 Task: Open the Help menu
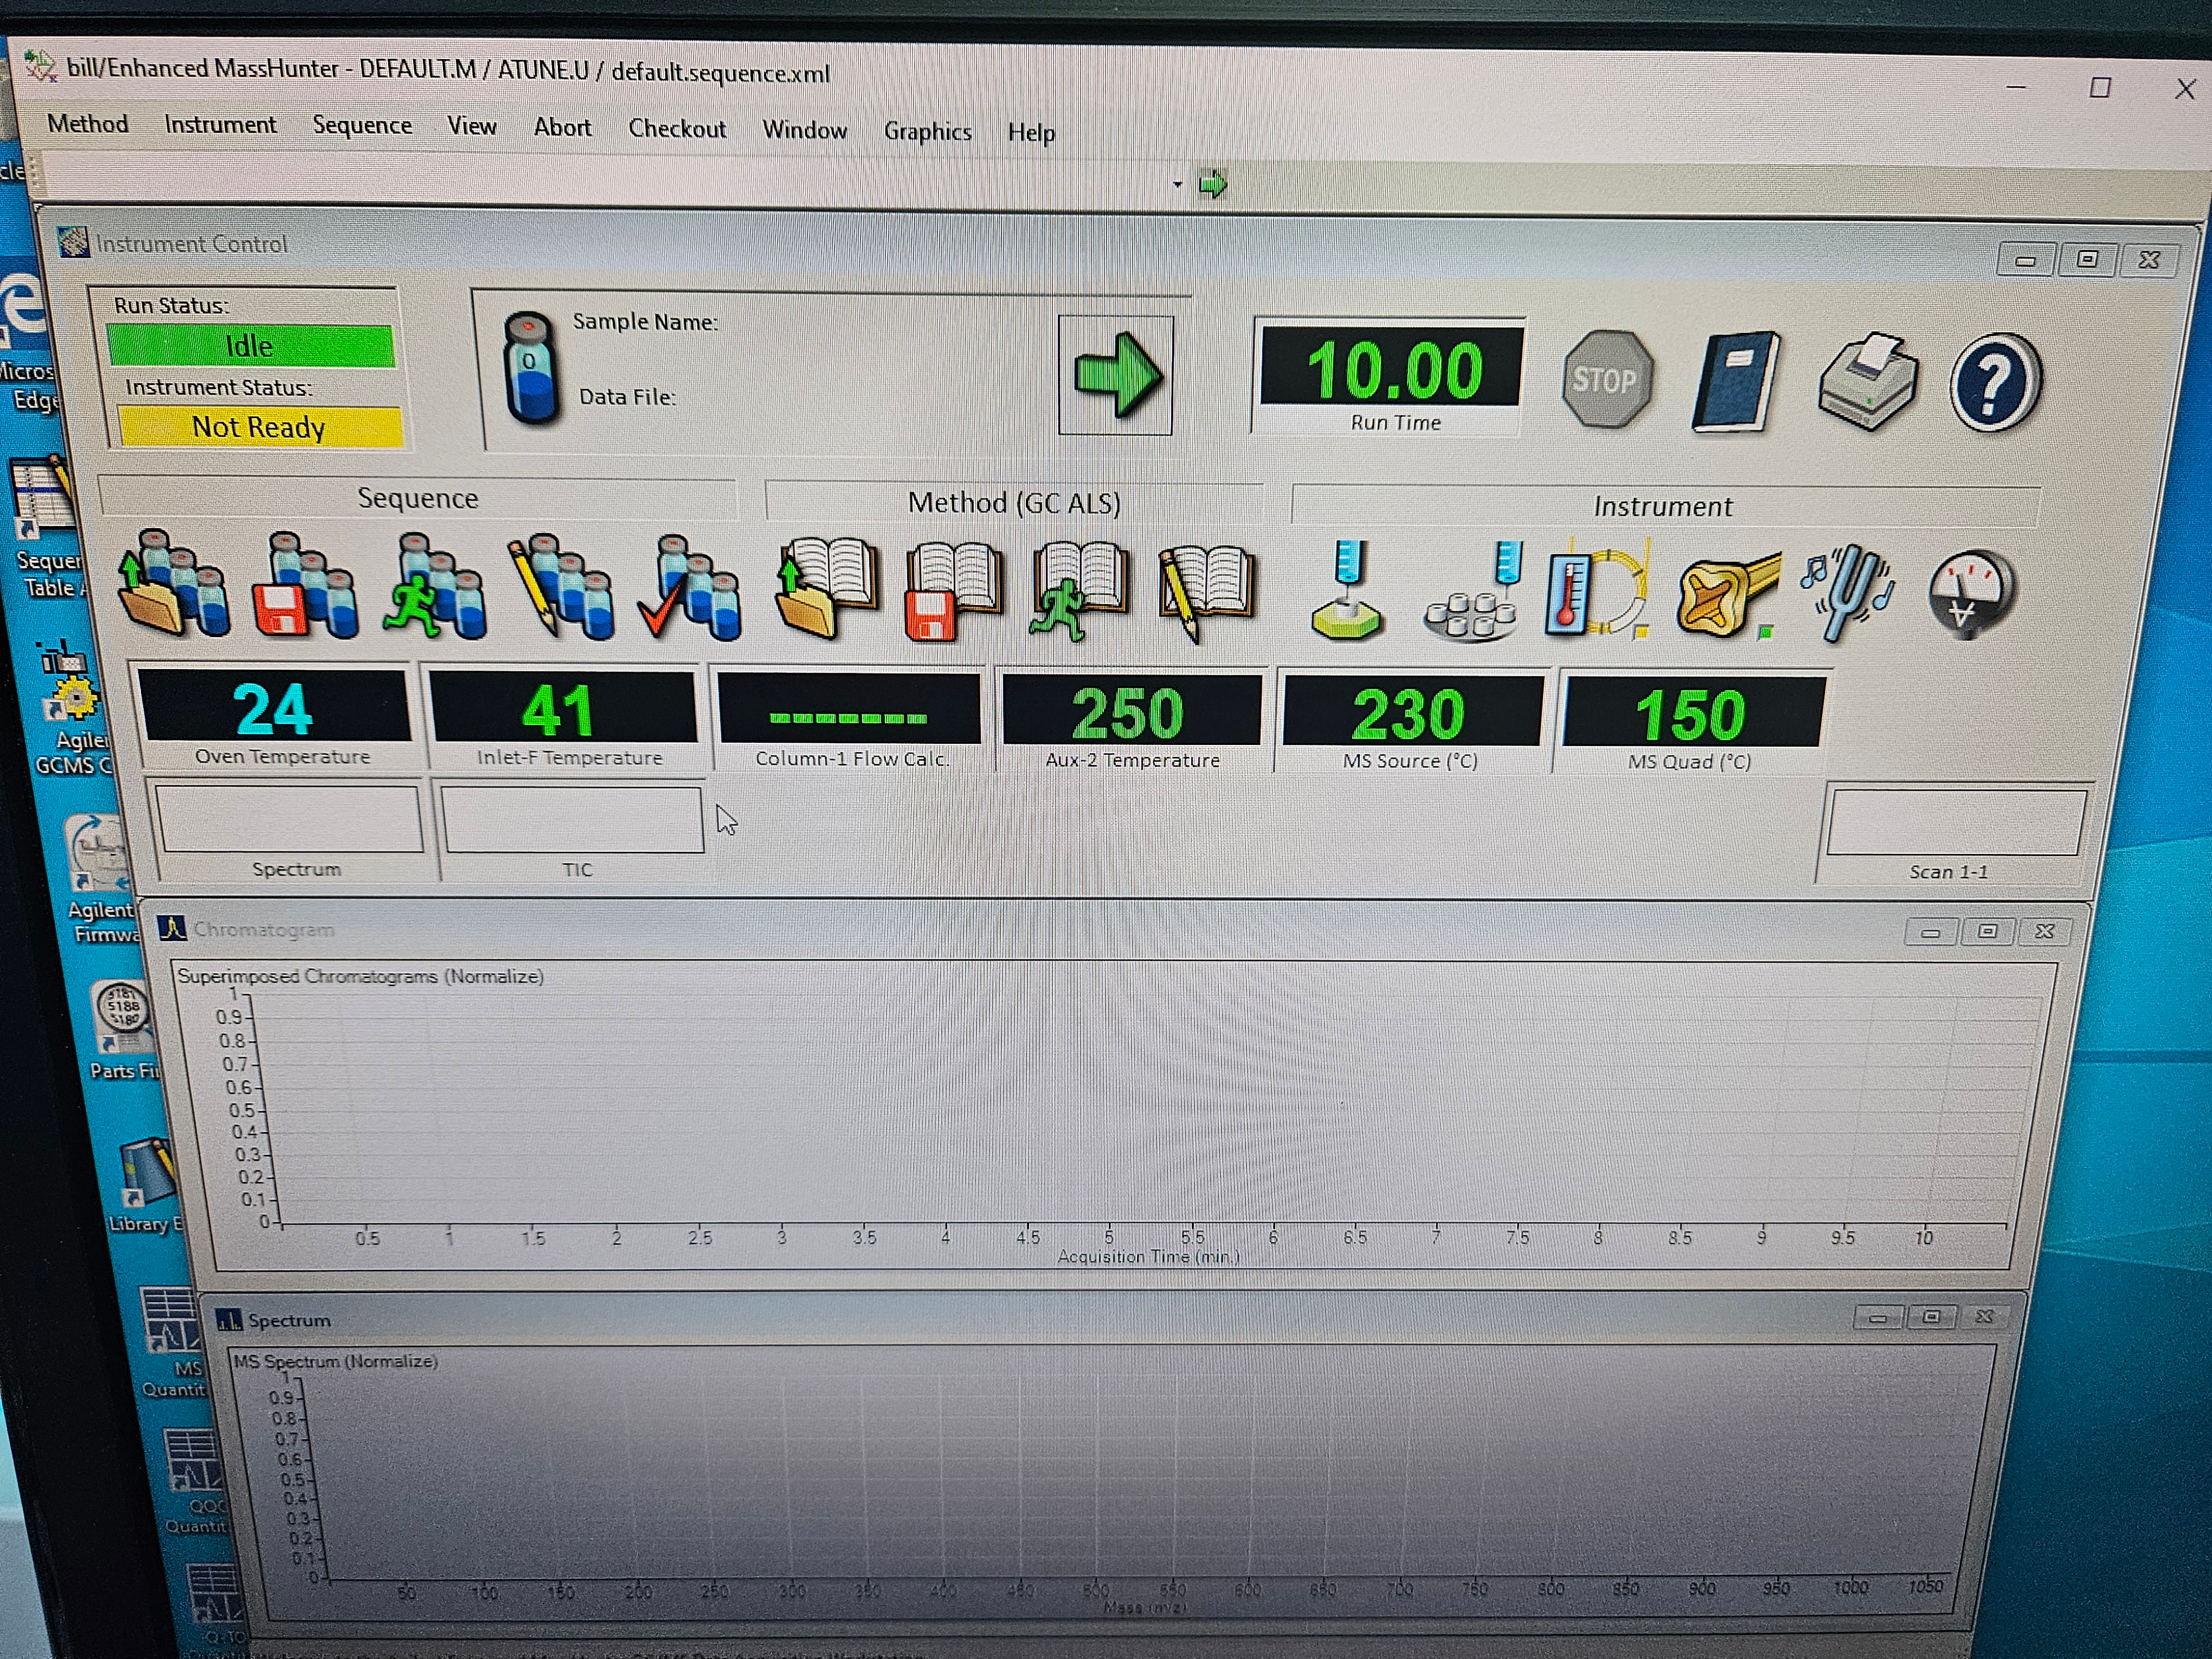(x=1031, y=132)
